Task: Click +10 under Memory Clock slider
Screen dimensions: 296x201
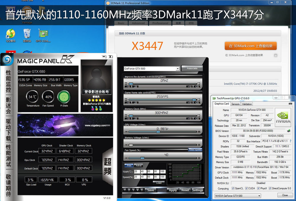Action: [x=189, y=119]
